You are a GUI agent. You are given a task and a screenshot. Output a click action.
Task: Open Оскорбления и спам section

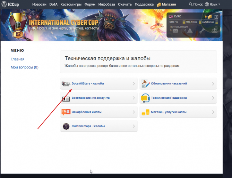coord(99,112)
